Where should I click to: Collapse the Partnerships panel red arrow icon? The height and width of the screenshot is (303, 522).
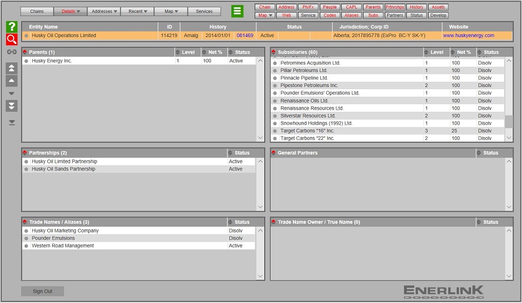point(25,153)
